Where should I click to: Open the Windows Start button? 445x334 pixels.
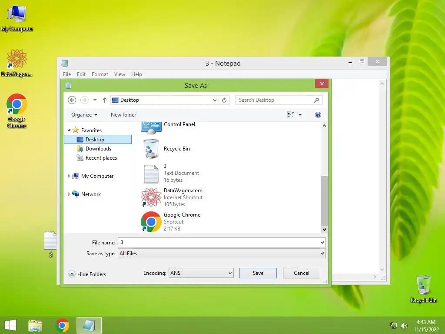[x=10, y=325]
